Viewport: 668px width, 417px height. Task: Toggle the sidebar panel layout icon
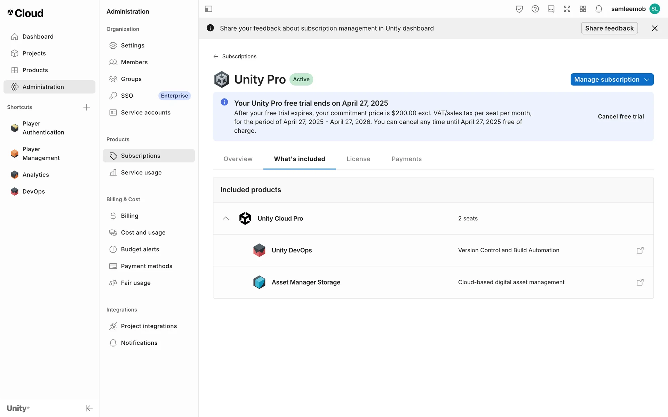tap(208, 9)
